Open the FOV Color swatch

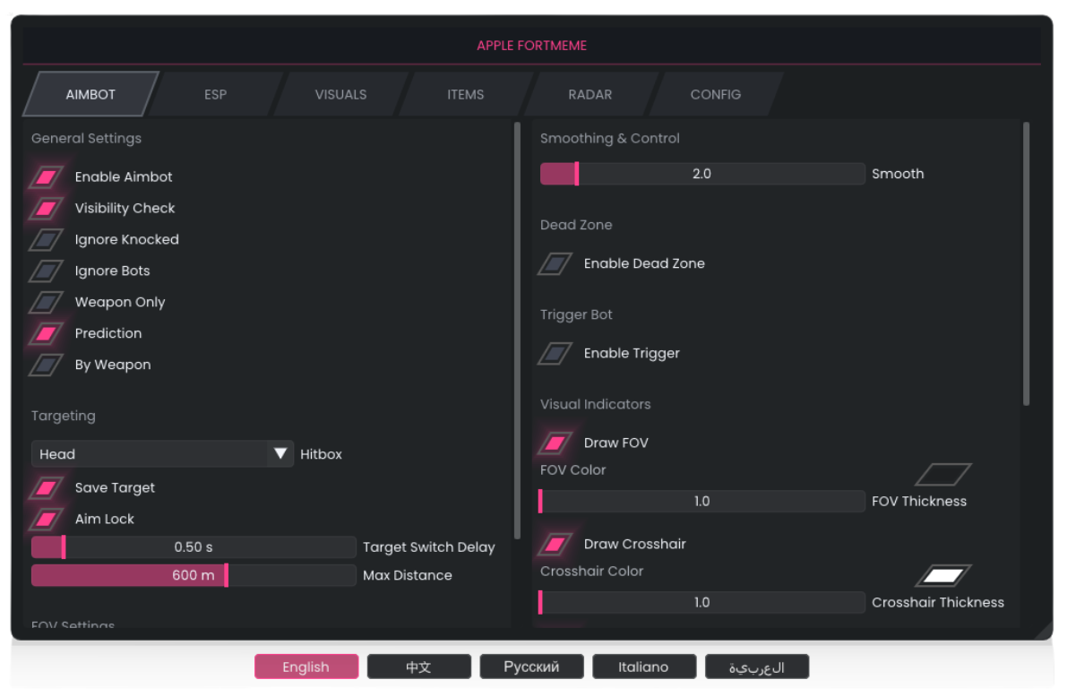pos(943,475)
